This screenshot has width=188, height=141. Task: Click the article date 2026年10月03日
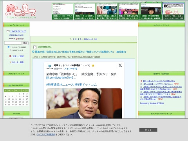[45, 47]
